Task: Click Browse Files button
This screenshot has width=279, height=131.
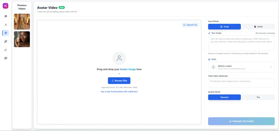Action: tap(119, 81)
